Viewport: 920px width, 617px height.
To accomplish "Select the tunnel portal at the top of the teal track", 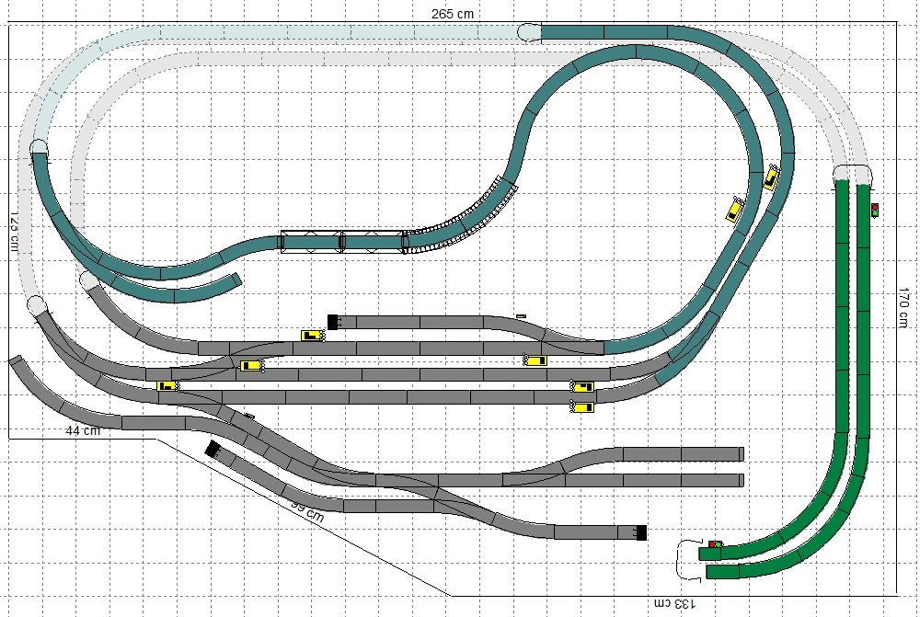I will [531, 32].
